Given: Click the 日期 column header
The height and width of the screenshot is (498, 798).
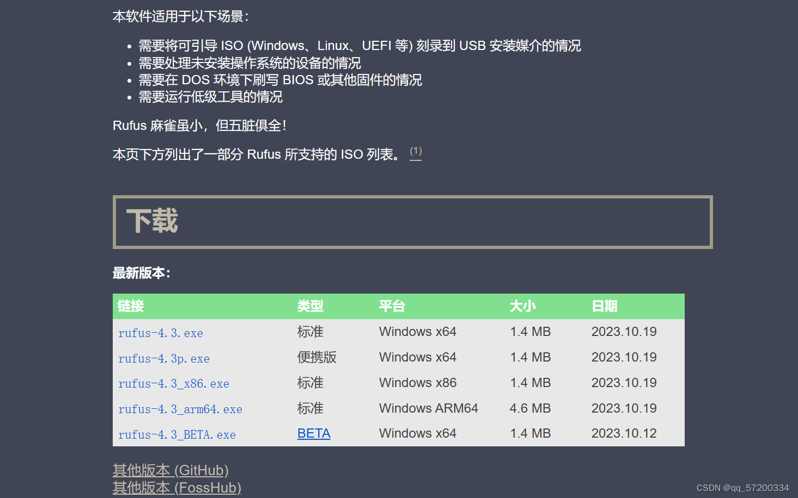Looking at the screenshot, I should click(x=605, y=306).
